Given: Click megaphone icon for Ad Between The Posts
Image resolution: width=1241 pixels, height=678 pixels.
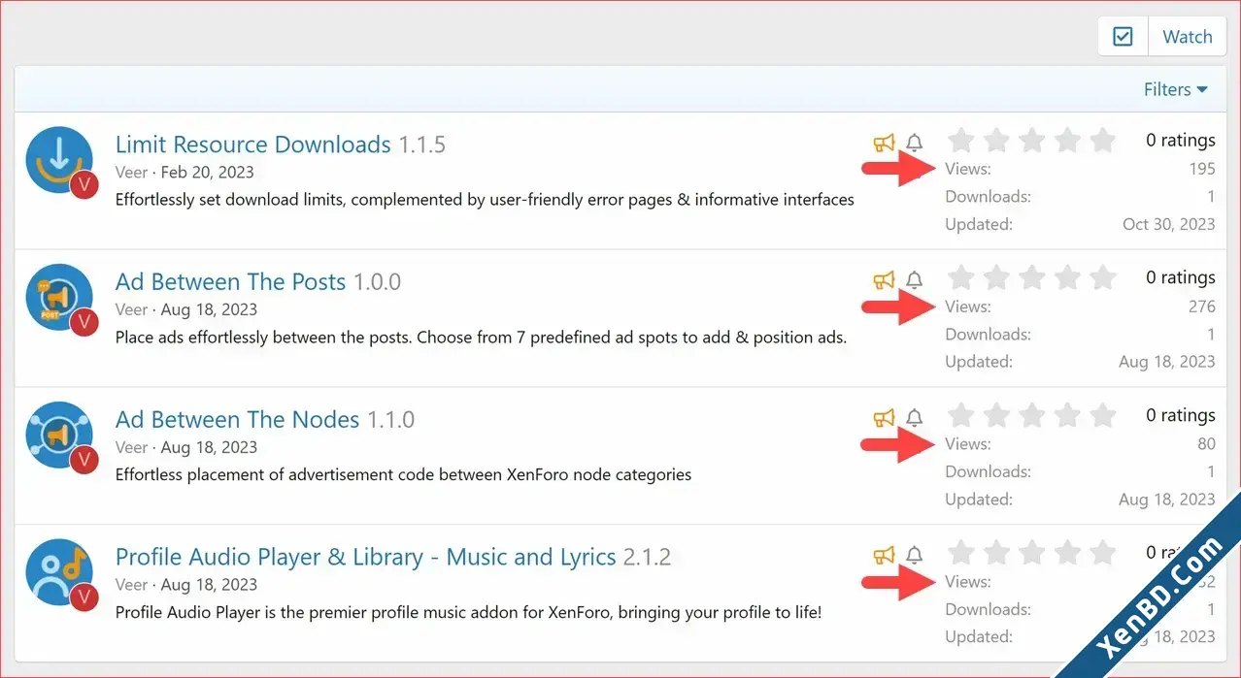Looking at the screenshot, I should [884, 281].
